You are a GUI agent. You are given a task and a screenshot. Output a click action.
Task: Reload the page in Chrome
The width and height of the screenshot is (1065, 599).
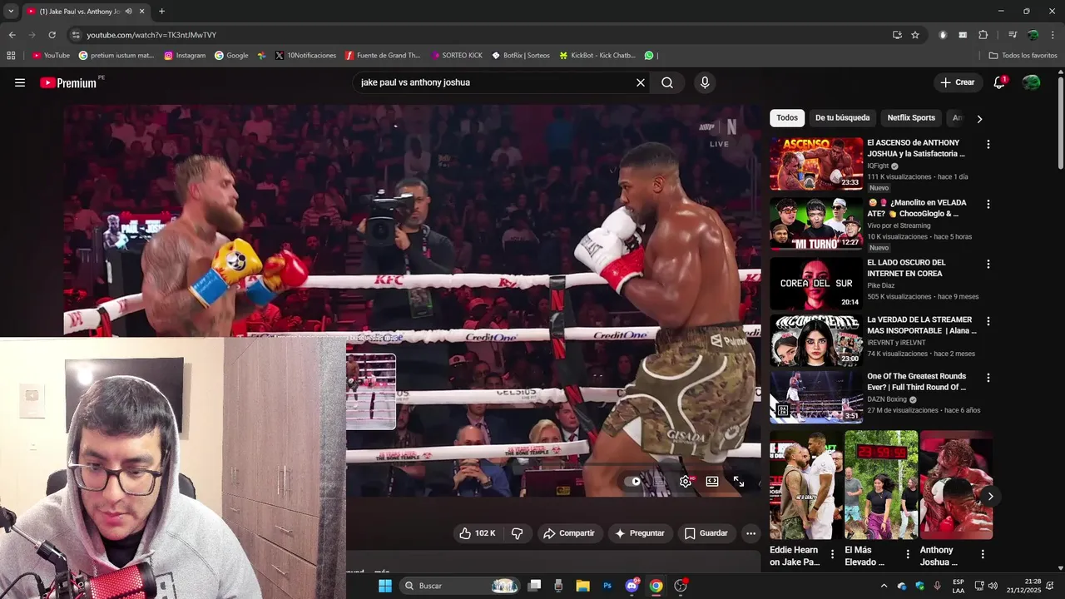52,35
